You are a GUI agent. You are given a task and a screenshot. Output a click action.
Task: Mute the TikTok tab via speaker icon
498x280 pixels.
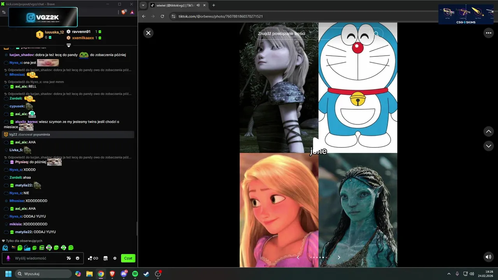tap(198, 5)
